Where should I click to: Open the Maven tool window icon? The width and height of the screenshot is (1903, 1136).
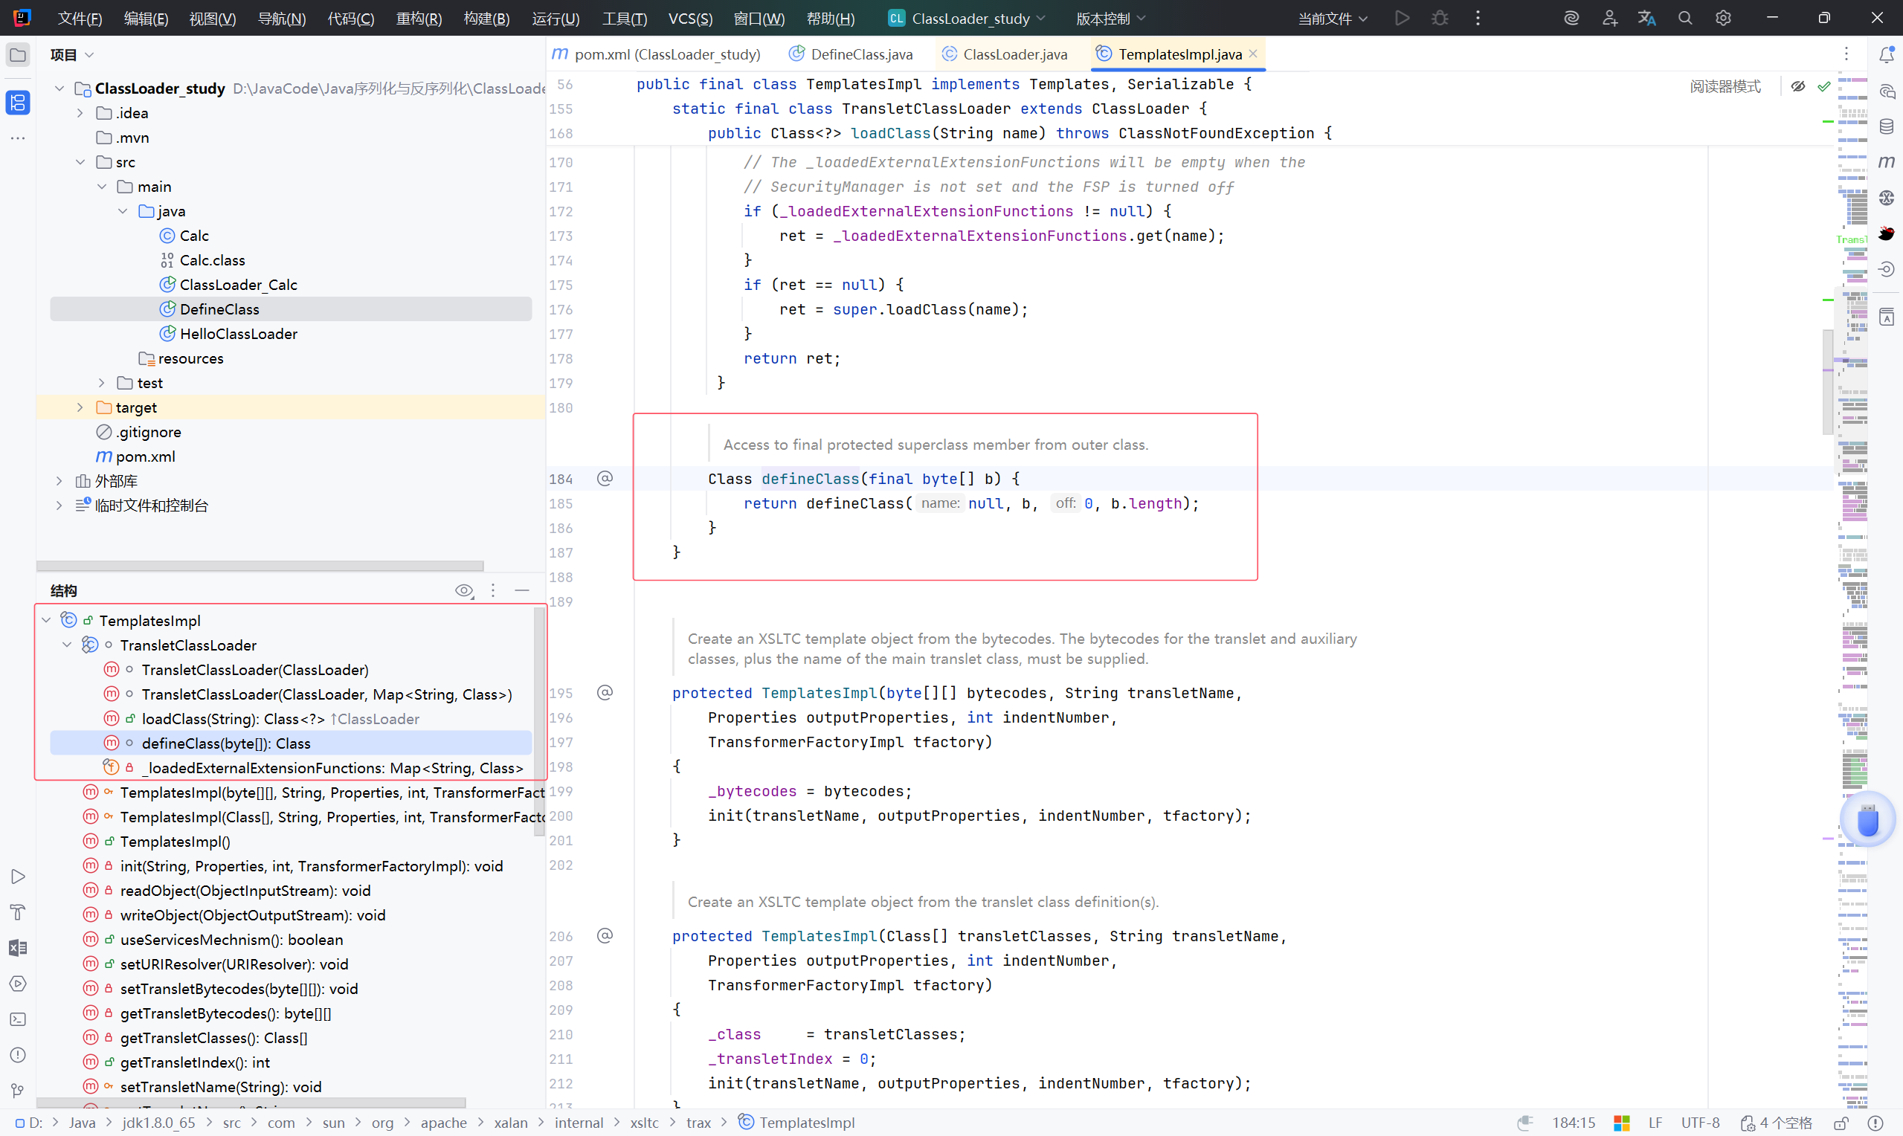point(1886,161)
